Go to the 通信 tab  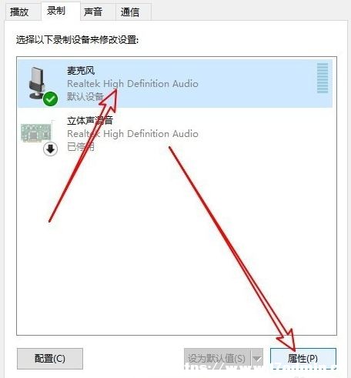tap(130, 12)
